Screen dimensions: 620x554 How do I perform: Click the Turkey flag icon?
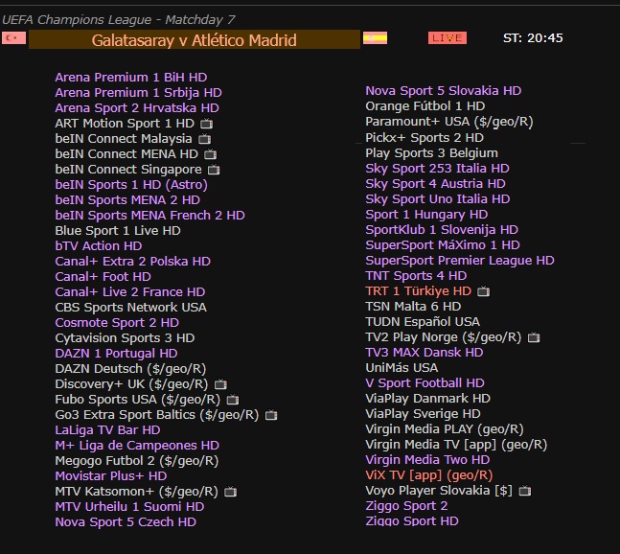point(13,38)
